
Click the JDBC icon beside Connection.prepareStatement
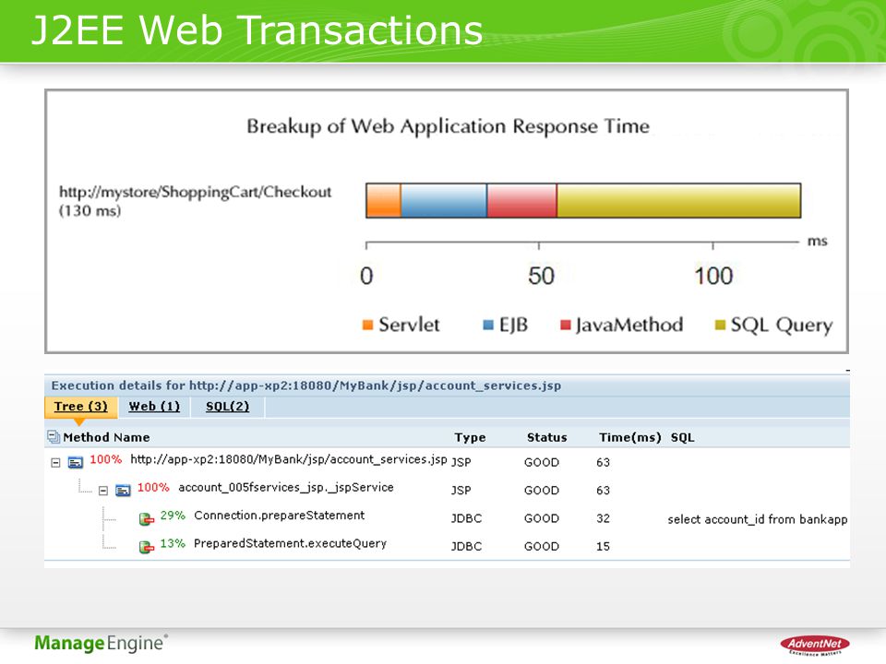pyautogui.click(x=147, y=518)
